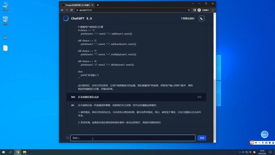Click the Sogou tray icon in the taskbar
Viewport: 275px width, 155px height.
[x=254, y=152]
